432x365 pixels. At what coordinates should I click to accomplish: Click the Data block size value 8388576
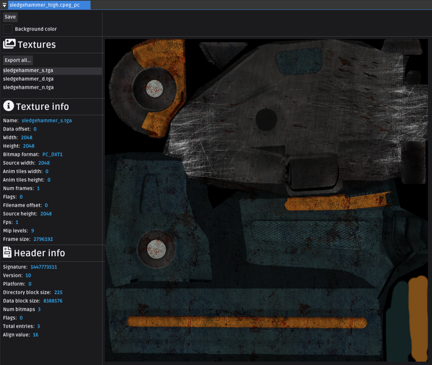click(x=53, y=301)
